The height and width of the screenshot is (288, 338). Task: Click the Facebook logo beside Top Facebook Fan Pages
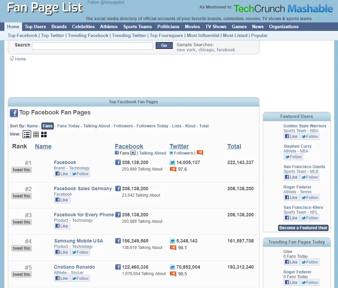tap(14, 113)
